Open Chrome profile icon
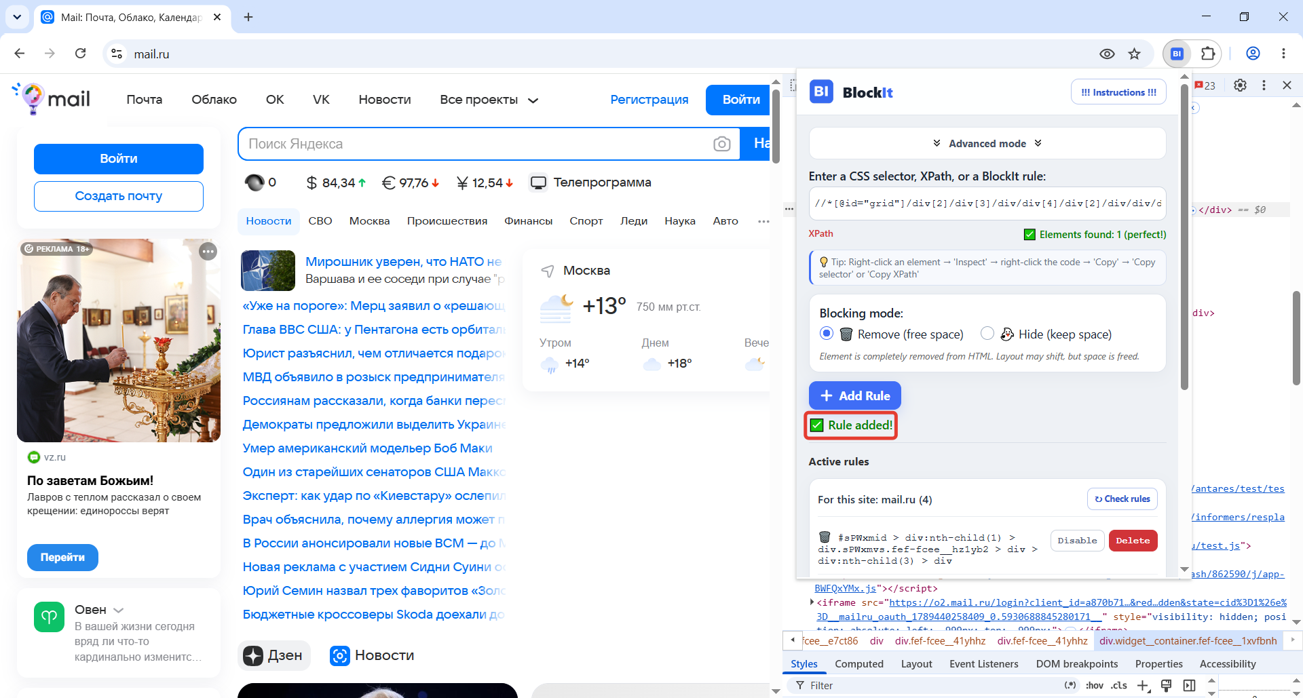1303x698 pixels. [1253, 54]
